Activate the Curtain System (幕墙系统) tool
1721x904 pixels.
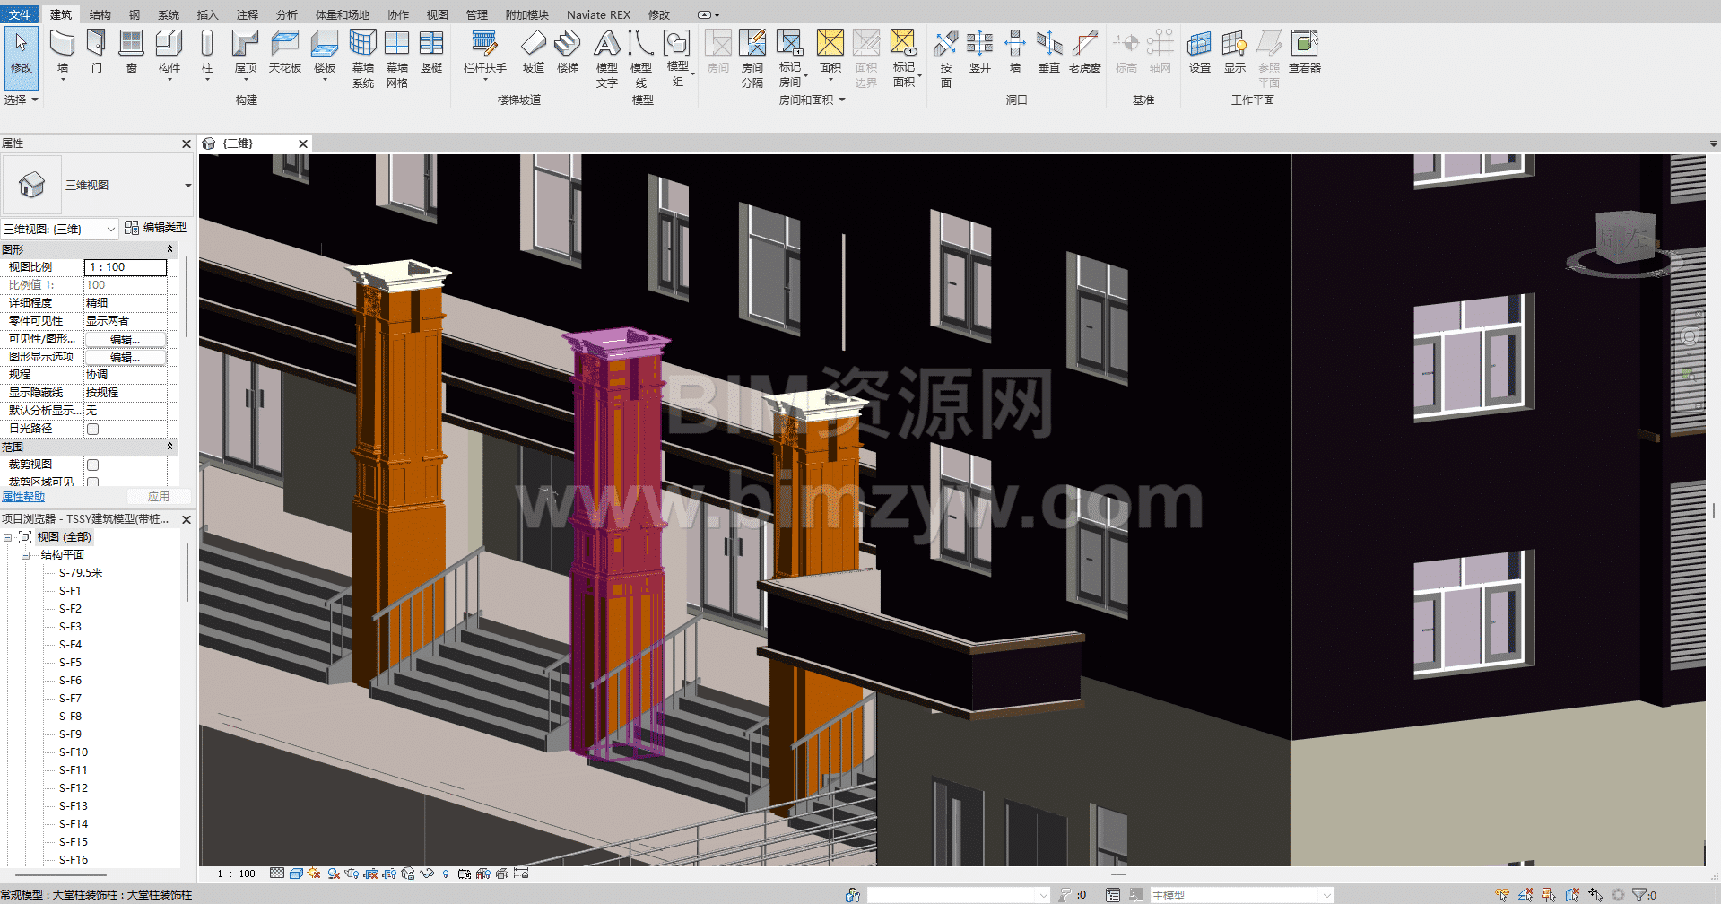pyautogui.click(x=363, y=58)
